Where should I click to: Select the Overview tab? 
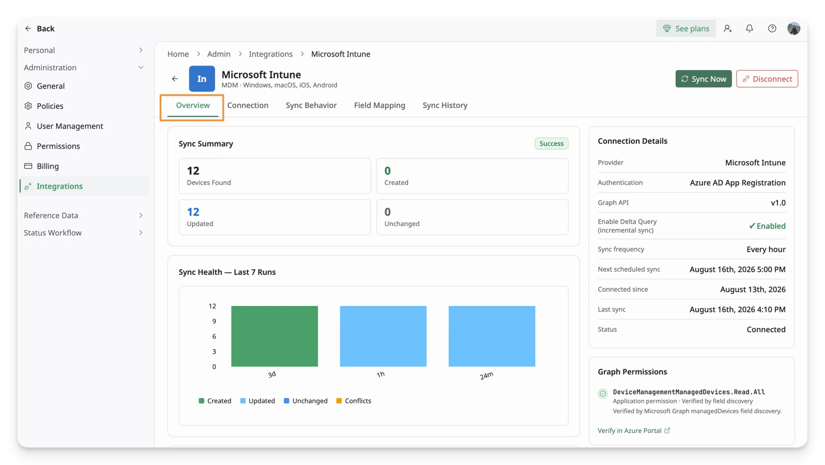point(193,105)
